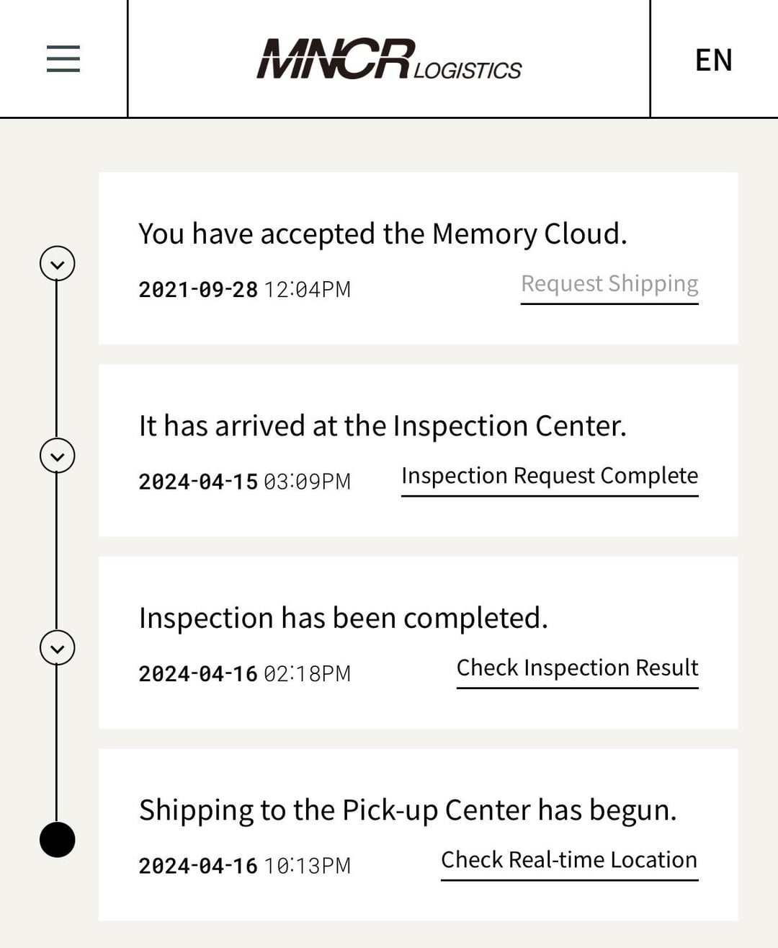Image resolution: width=778 pixels, height=948 pixels.
Task: Click the MNCR Logistics logo
Action: pyautogui.click(x=389, y=59)
